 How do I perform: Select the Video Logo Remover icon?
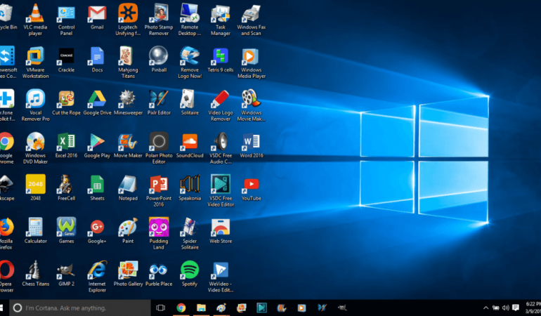coord(221,99)
